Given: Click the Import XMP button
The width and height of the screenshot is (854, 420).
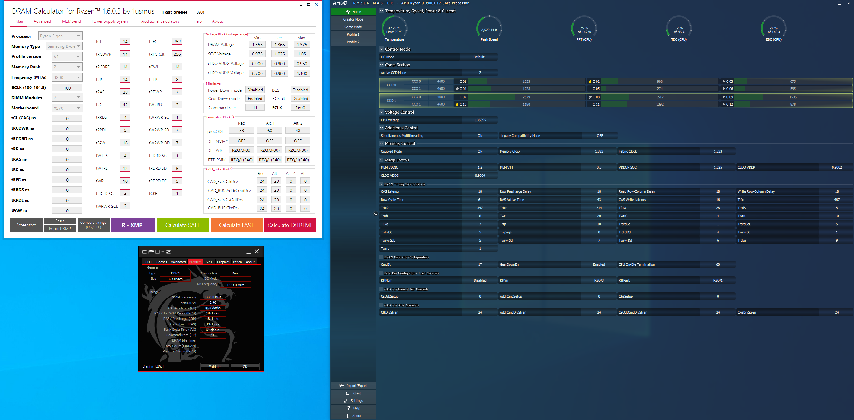Looking at the screenshot, I should tap(60, 229).
